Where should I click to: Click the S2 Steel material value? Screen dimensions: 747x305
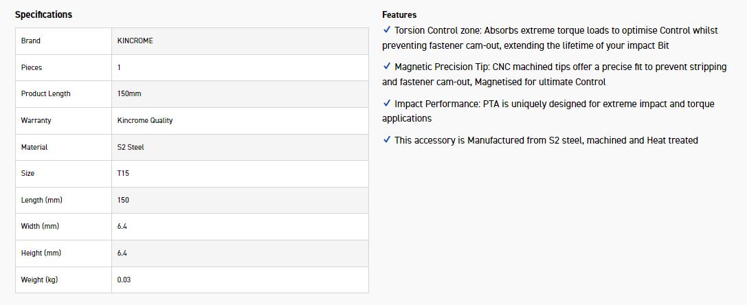[131, 147]
